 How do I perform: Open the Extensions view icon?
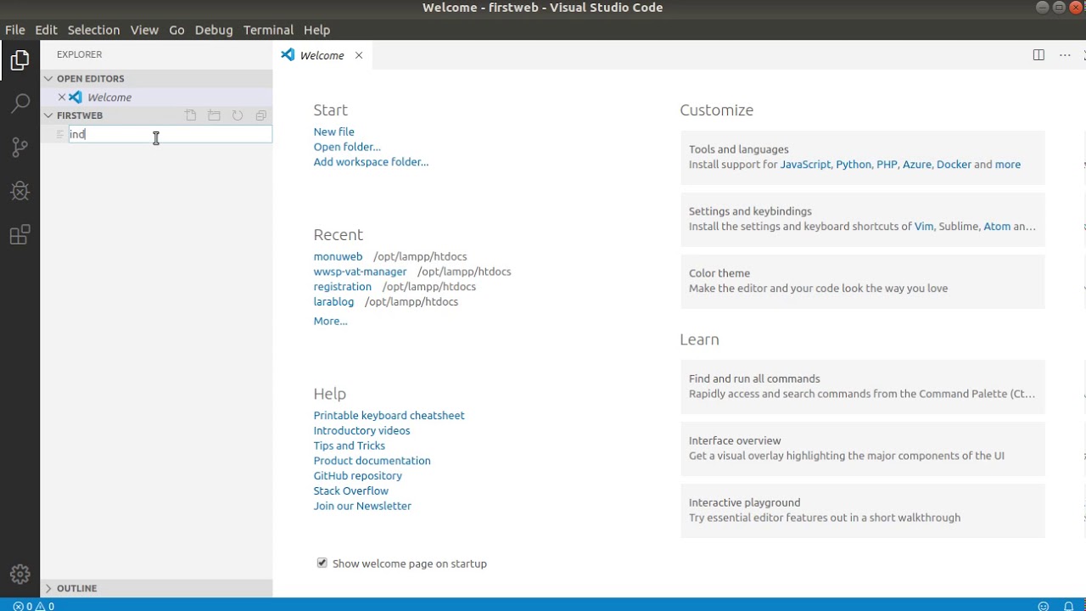coord(20,234)
